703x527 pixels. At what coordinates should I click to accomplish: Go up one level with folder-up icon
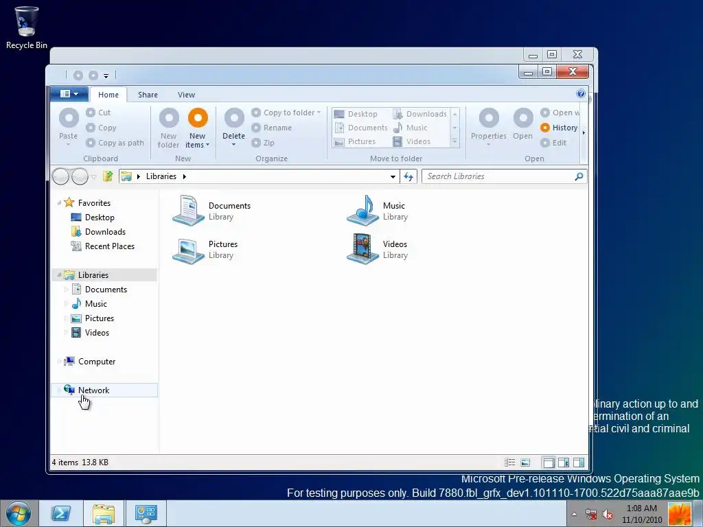(108, 176)
